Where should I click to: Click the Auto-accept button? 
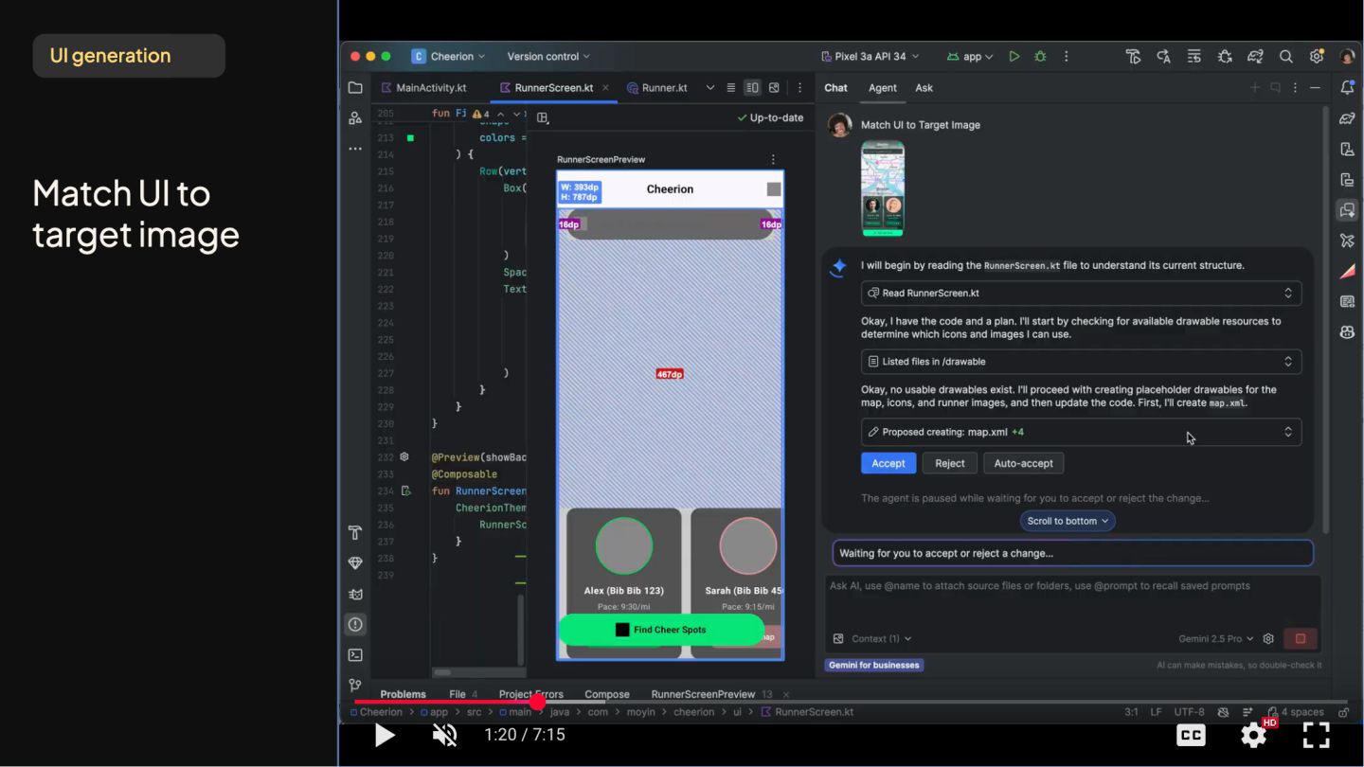tap(1023, 463)
